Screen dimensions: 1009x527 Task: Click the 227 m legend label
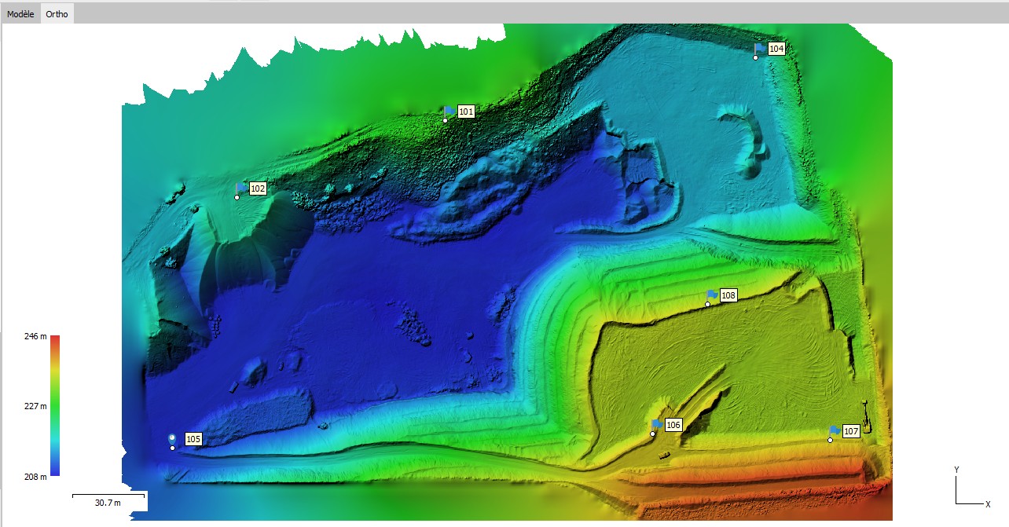(x=35, y=404)
